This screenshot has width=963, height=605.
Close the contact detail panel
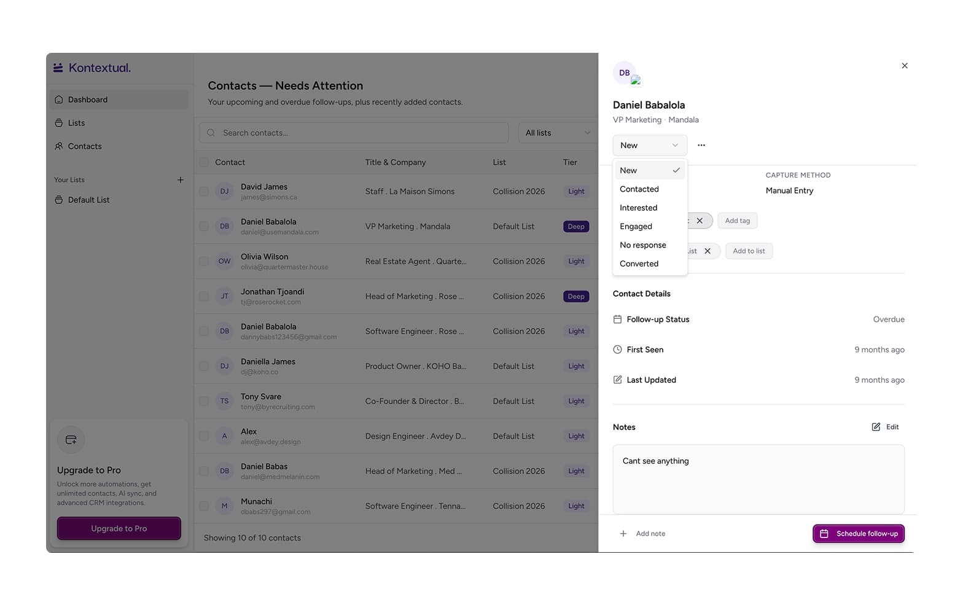905,66
